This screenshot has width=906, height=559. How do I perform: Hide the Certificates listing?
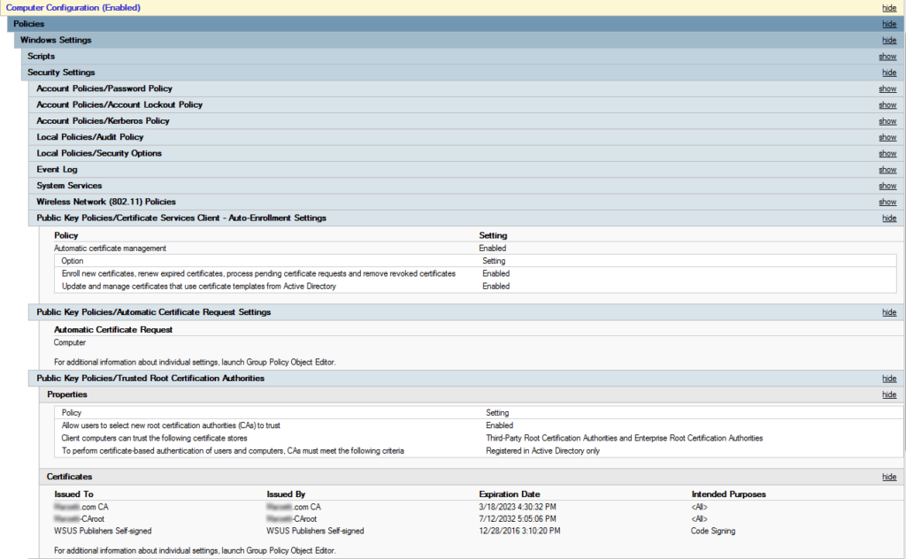tap(887, 476)
